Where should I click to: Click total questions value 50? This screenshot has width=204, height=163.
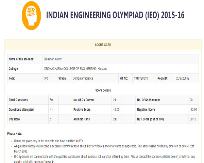pyautogui.click(x=51, y=100)
